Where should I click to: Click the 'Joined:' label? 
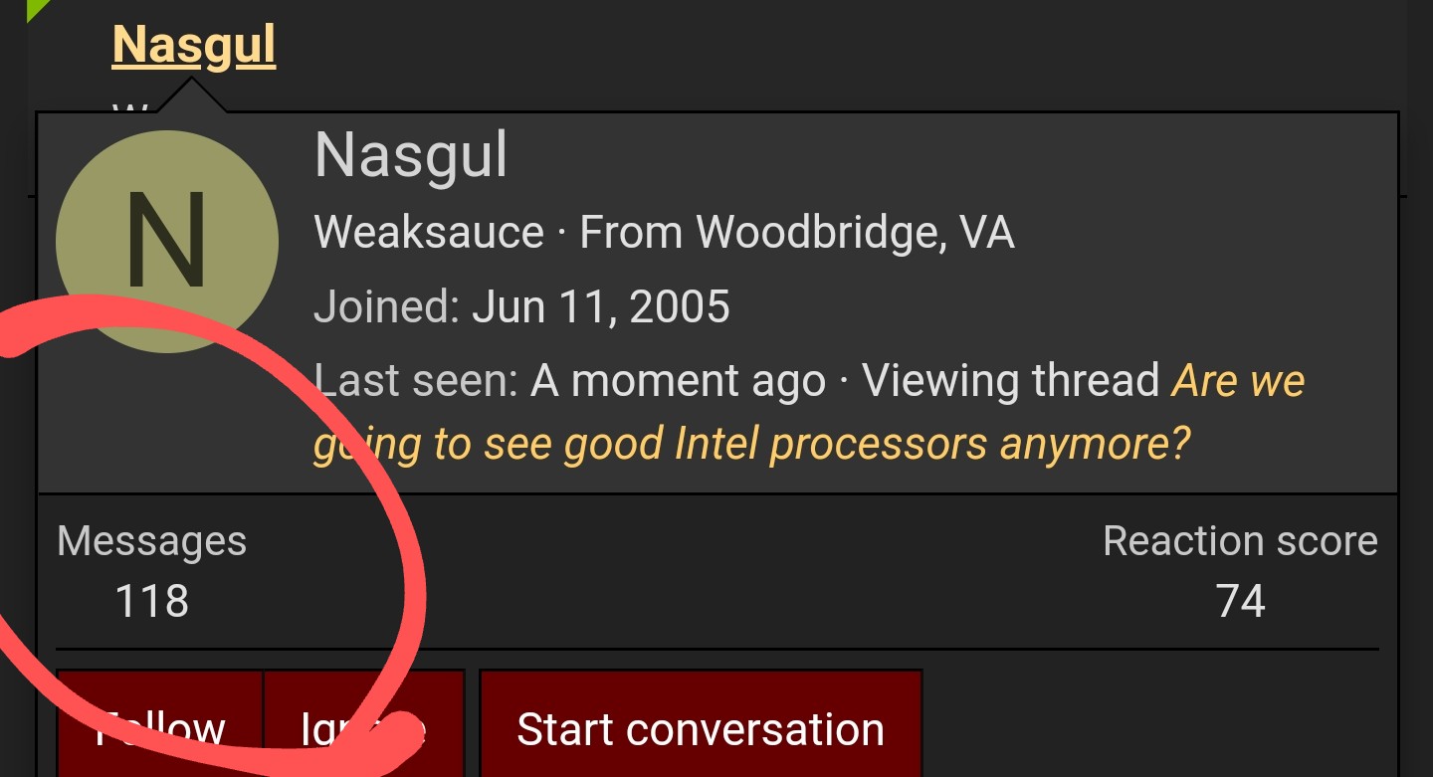(386, 306)
